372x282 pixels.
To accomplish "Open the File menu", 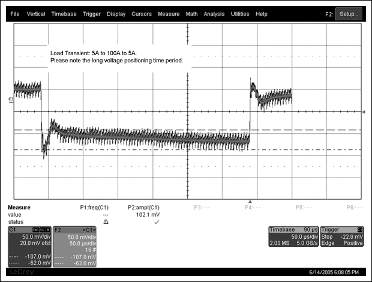I will [15, 14].
